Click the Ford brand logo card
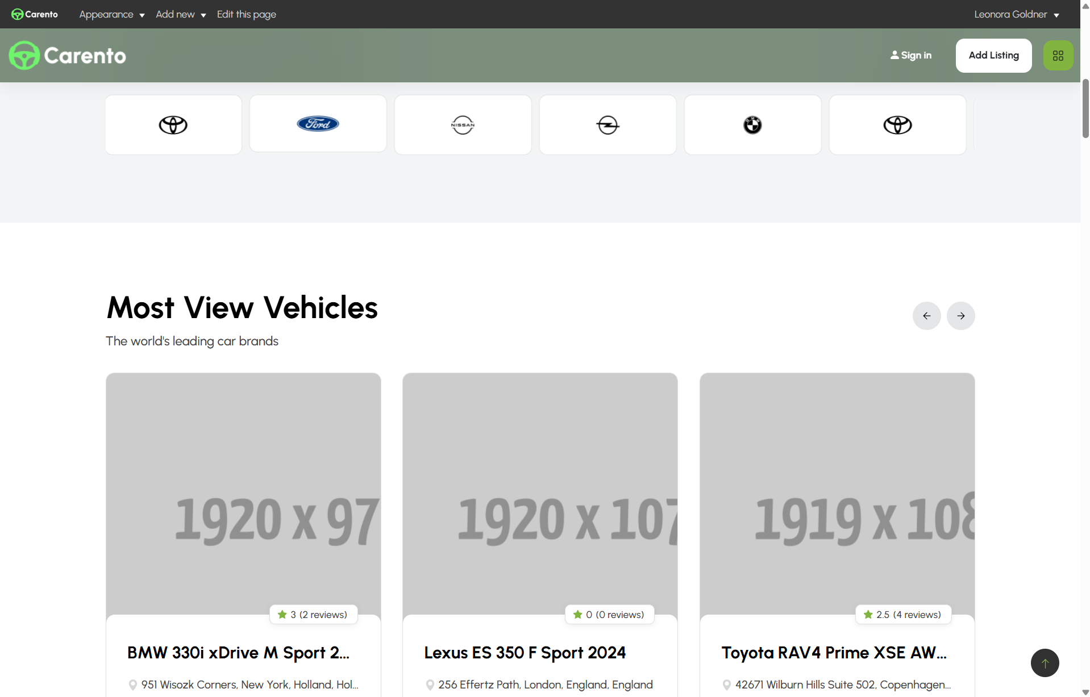Screen dimensions: 1090x697 (318, 124)
